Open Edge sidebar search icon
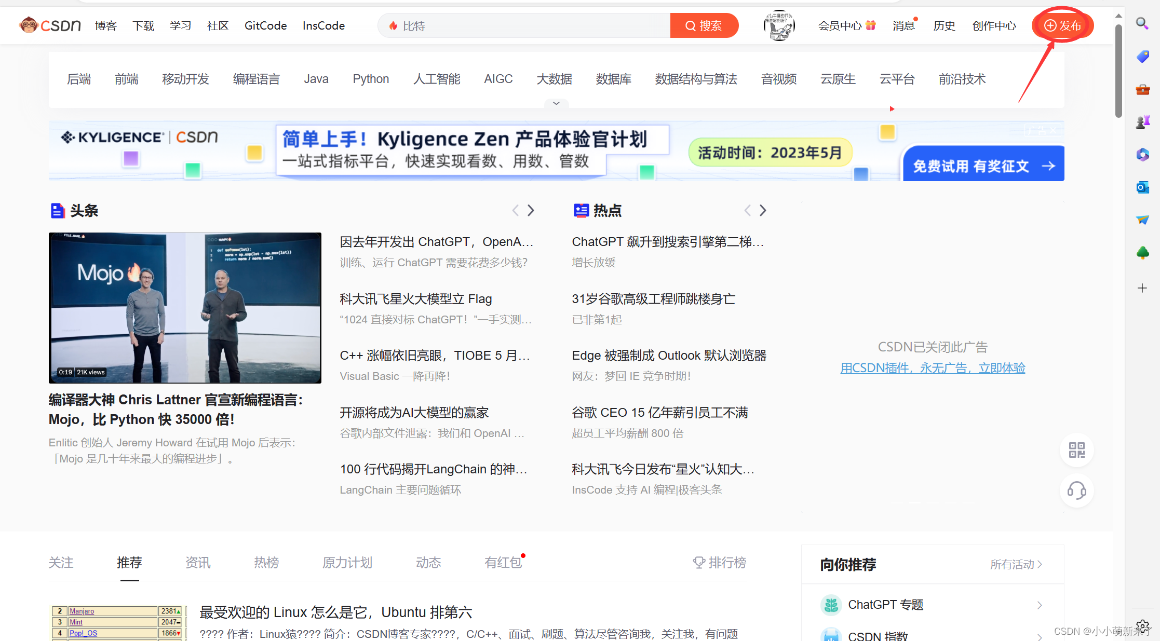 [1142, 23]
